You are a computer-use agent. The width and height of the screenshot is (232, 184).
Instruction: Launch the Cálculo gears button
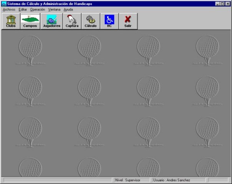point(91,21)
